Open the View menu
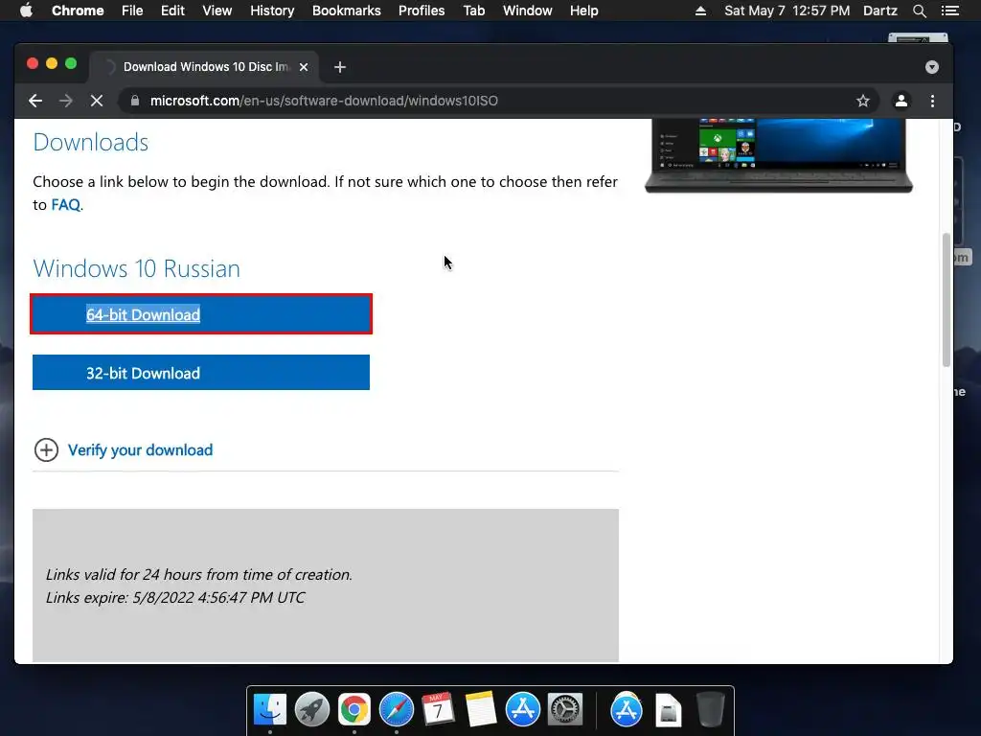Viewport: 981px width, 736px height. pos(217,11)
